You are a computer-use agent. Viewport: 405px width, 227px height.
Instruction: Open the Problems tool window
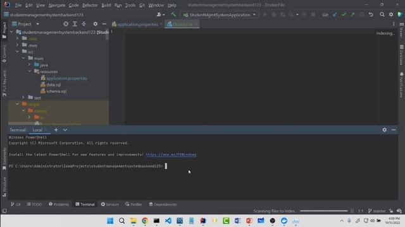59,204
